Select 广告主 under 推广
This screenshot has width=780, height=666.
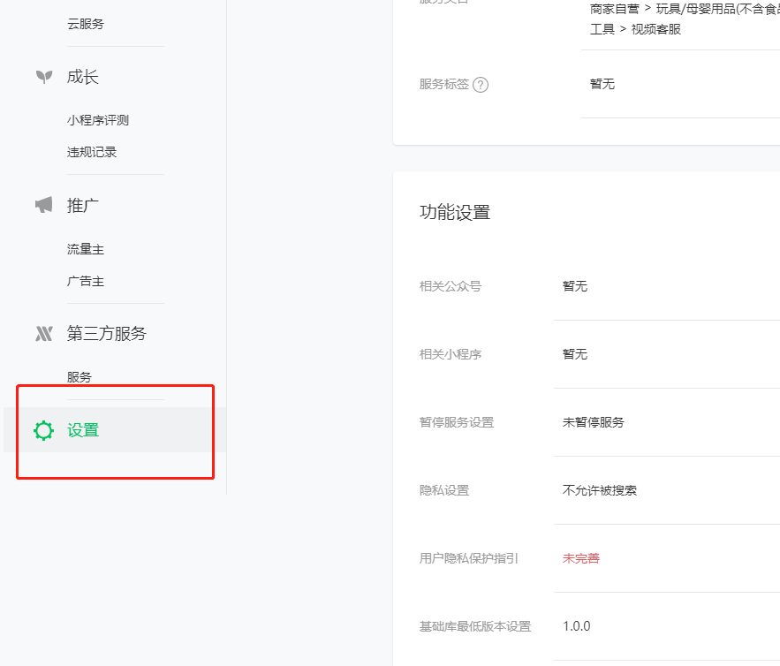coord(86,281)
